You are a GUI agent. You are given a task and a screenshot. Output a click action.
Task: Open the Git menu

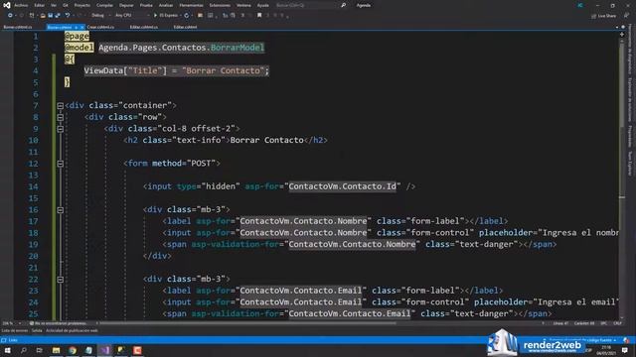pos(66,5)
